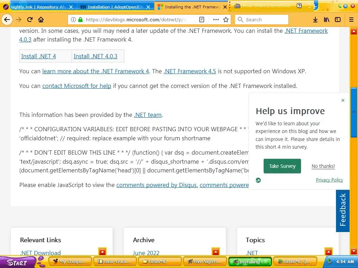Open comments powered by Disqus link

157,185
